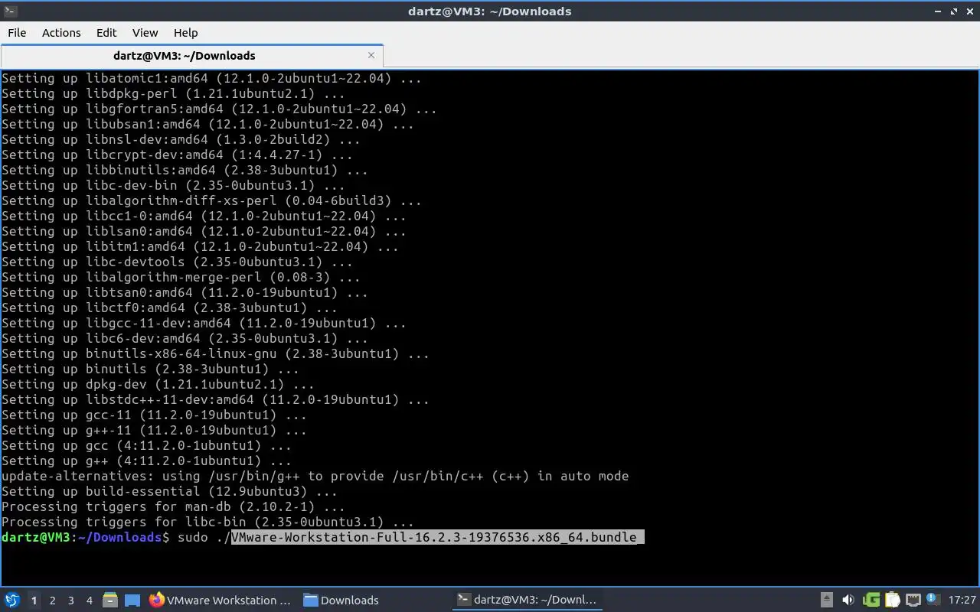This screenshot has width=980, height=612.
Task: Open the network connection tray icon
Action: (913, 600)
